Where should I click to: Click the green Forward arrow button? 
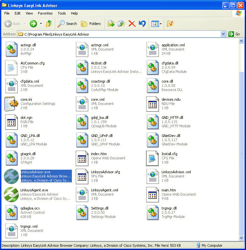pos(33,24)
